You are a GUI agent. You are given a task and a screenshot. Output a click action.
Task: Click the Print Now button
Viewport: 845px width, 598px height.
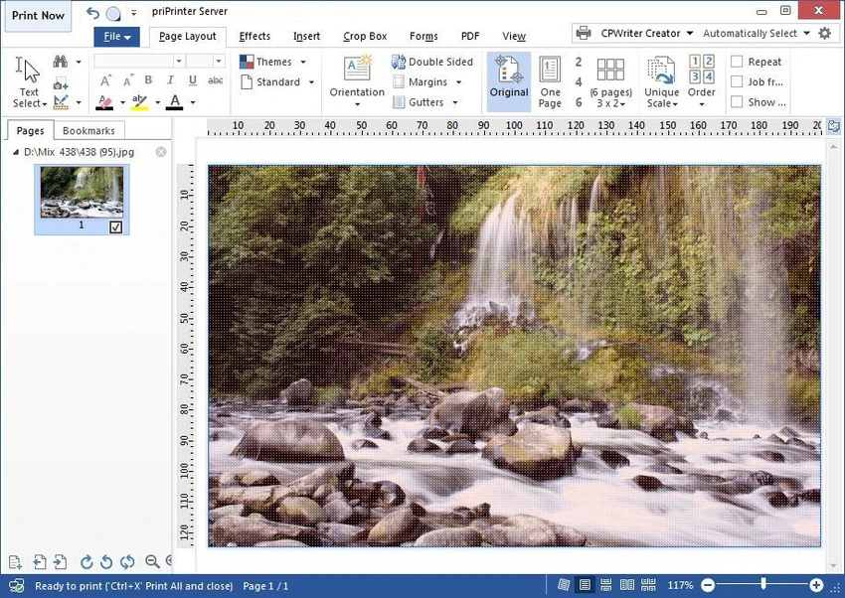[38, 16]
